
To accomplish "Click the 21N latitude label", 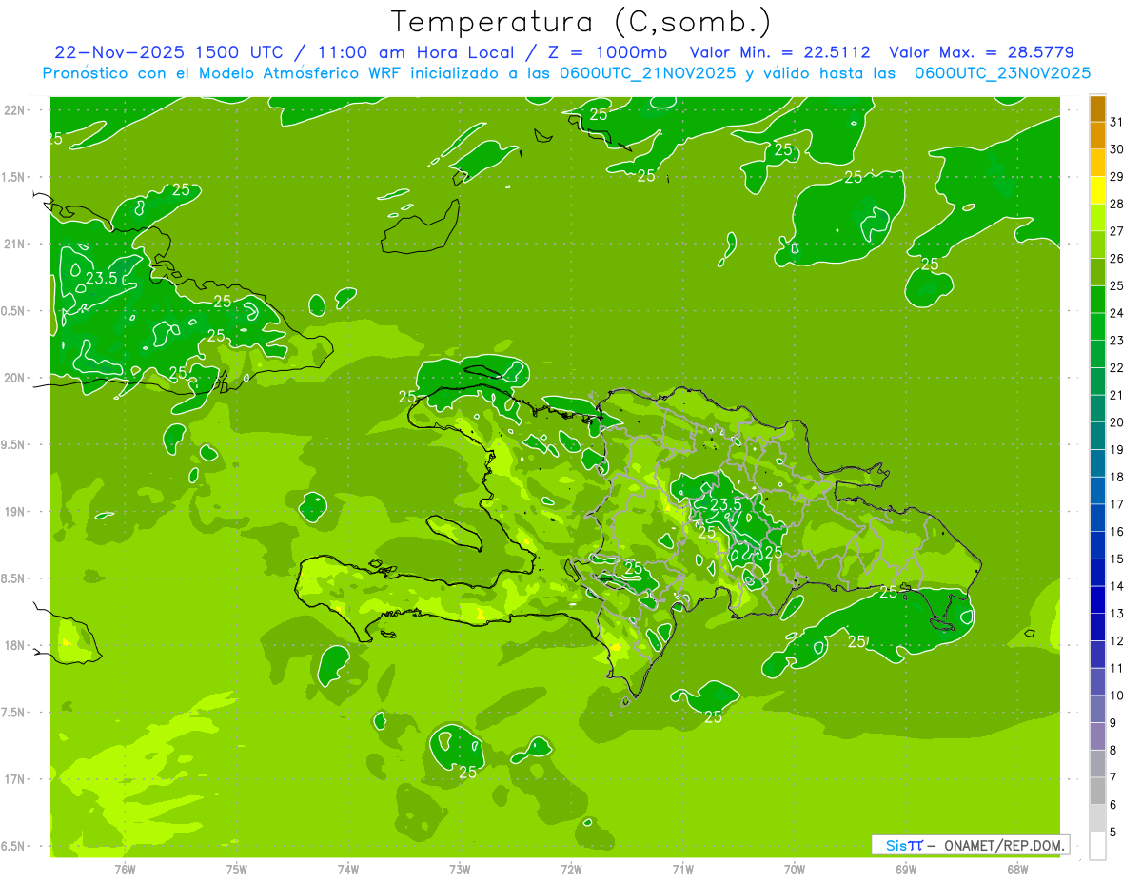I will pos(15,245).
